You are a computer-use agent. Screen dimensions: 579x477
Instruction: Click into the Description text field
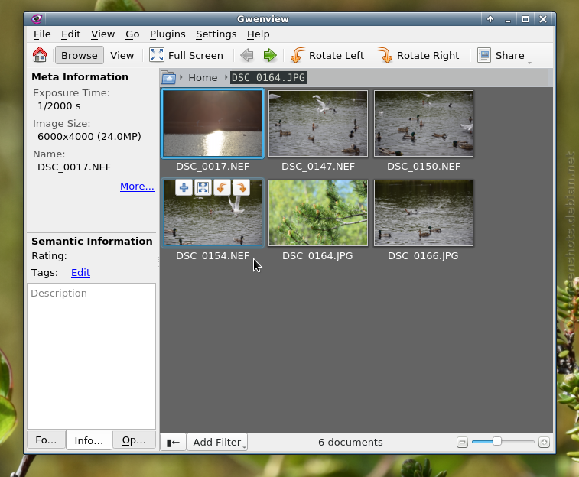(x=91, y=355)
